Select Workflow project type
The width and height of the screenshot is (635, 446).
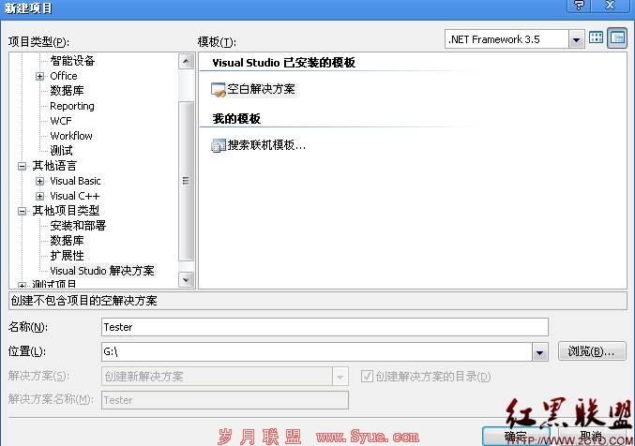[x=71, y=136]
